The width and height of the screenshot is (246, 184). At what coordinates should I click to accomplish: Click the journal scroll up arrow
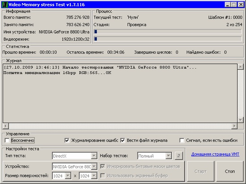pyautogui.click(x=240, y=67)
